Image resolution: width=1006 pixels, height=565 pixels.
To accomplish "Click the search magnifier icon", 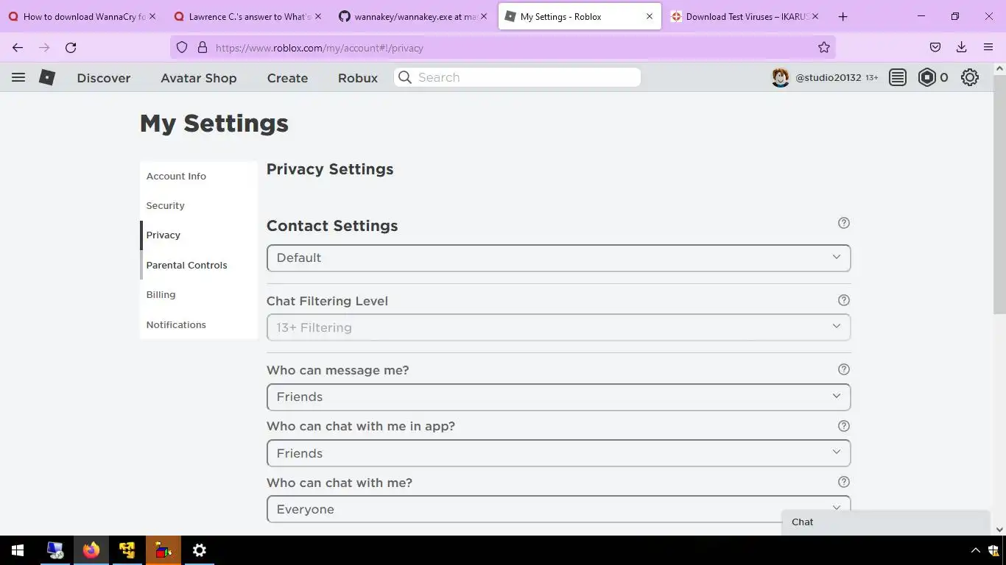I will pyautogui.click(x=404, y=77).
